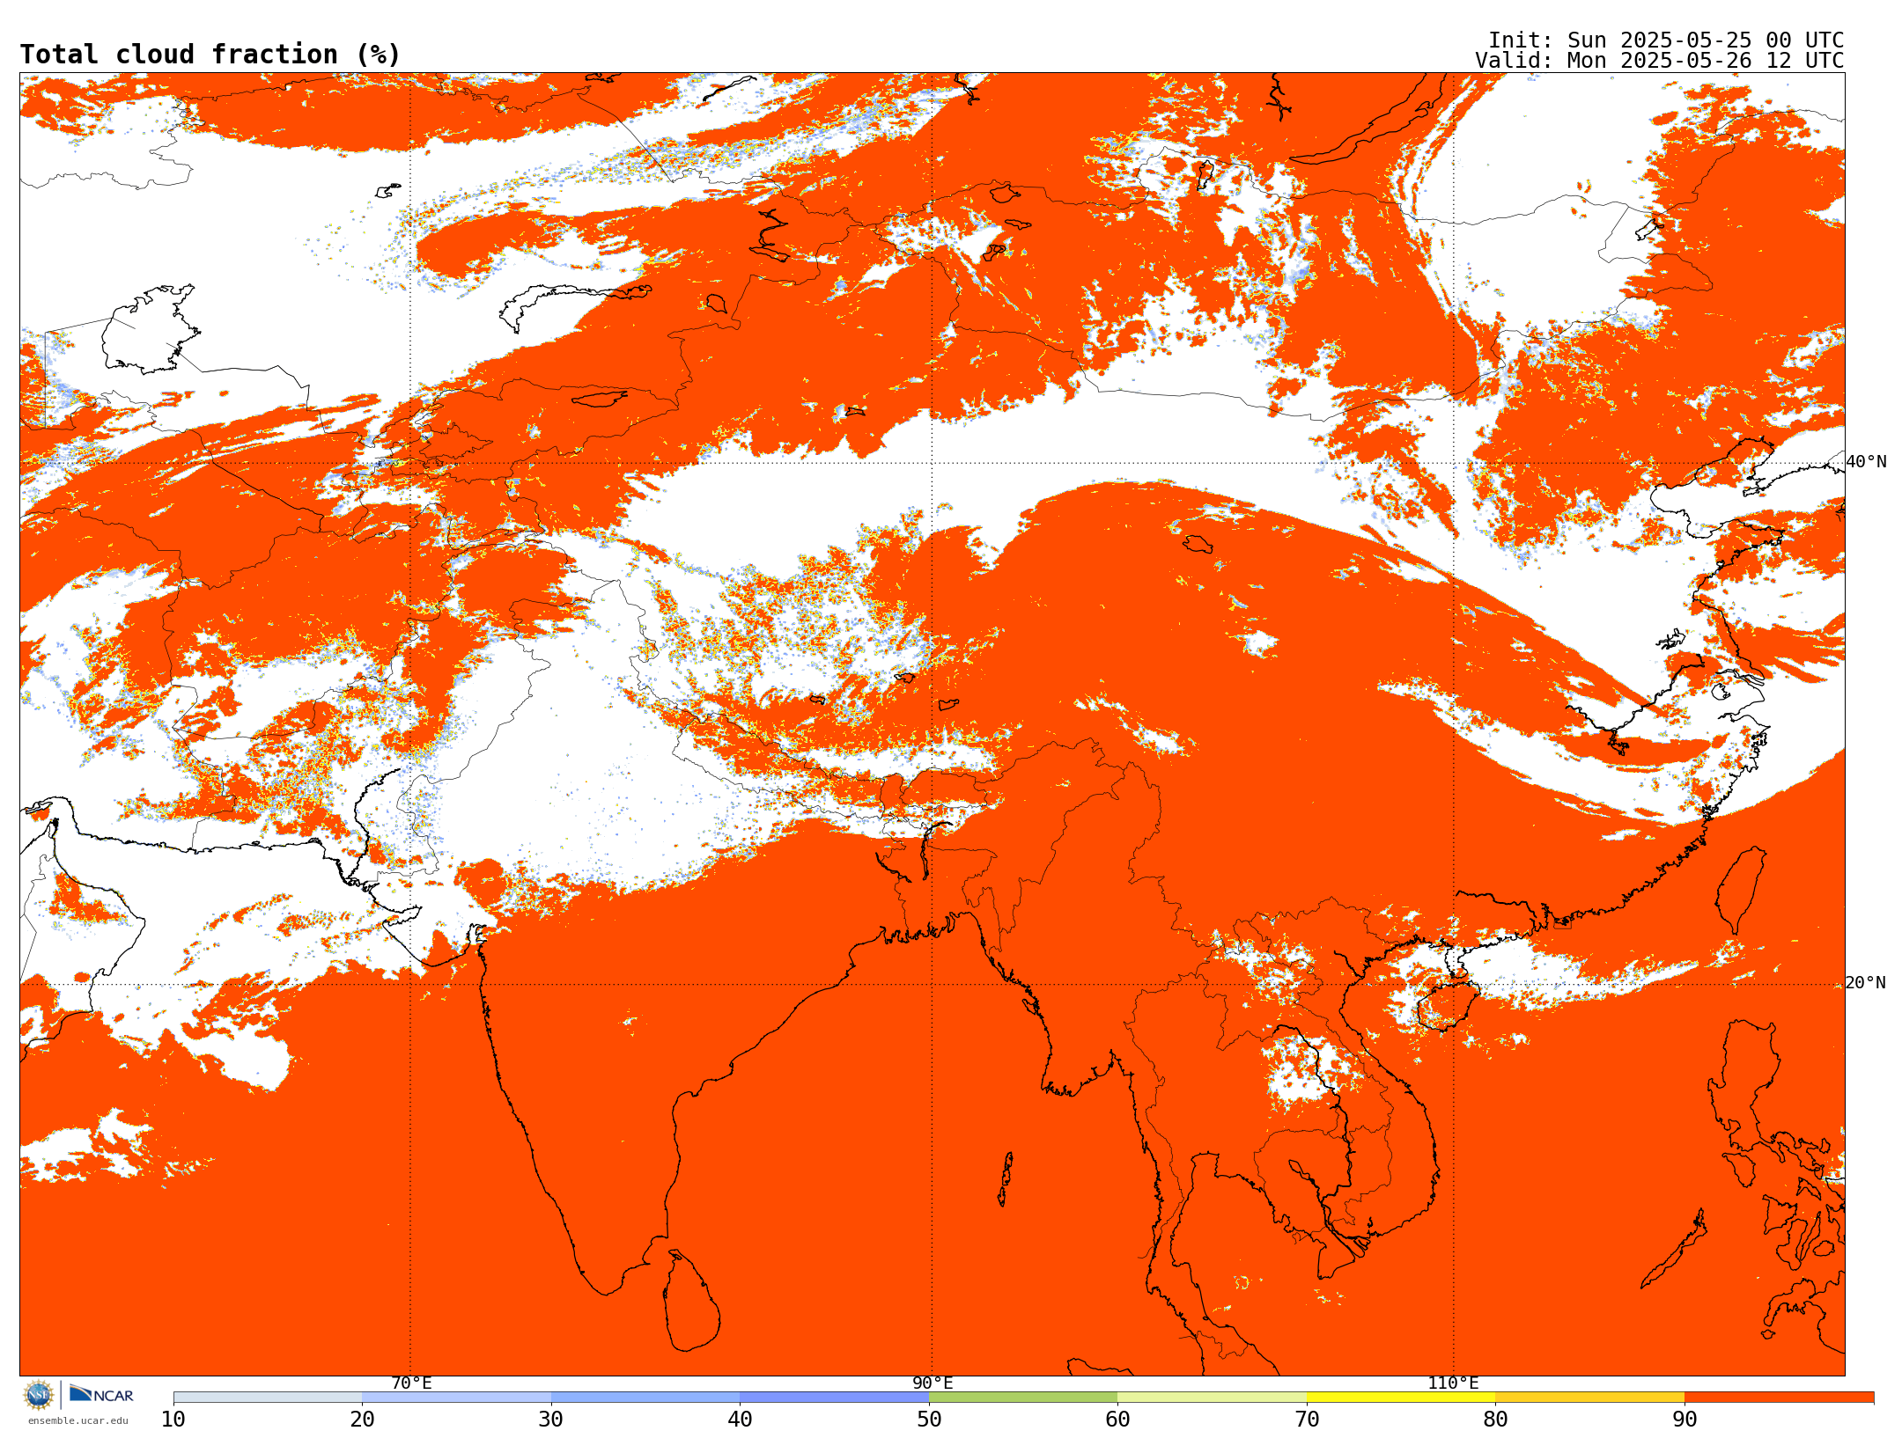This screenshot has height=1431, width=1902.
Task: Click the 30–40 blue colorbar segment
Action: coord(645,1398)
